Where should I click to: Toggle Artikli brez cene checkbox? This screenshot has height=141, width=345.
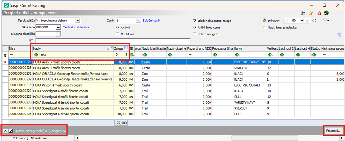click(x=194, y=28)
